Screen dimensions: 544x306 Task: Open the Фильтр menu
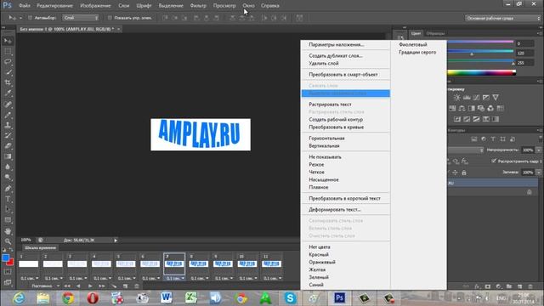(x=198, y=6)
